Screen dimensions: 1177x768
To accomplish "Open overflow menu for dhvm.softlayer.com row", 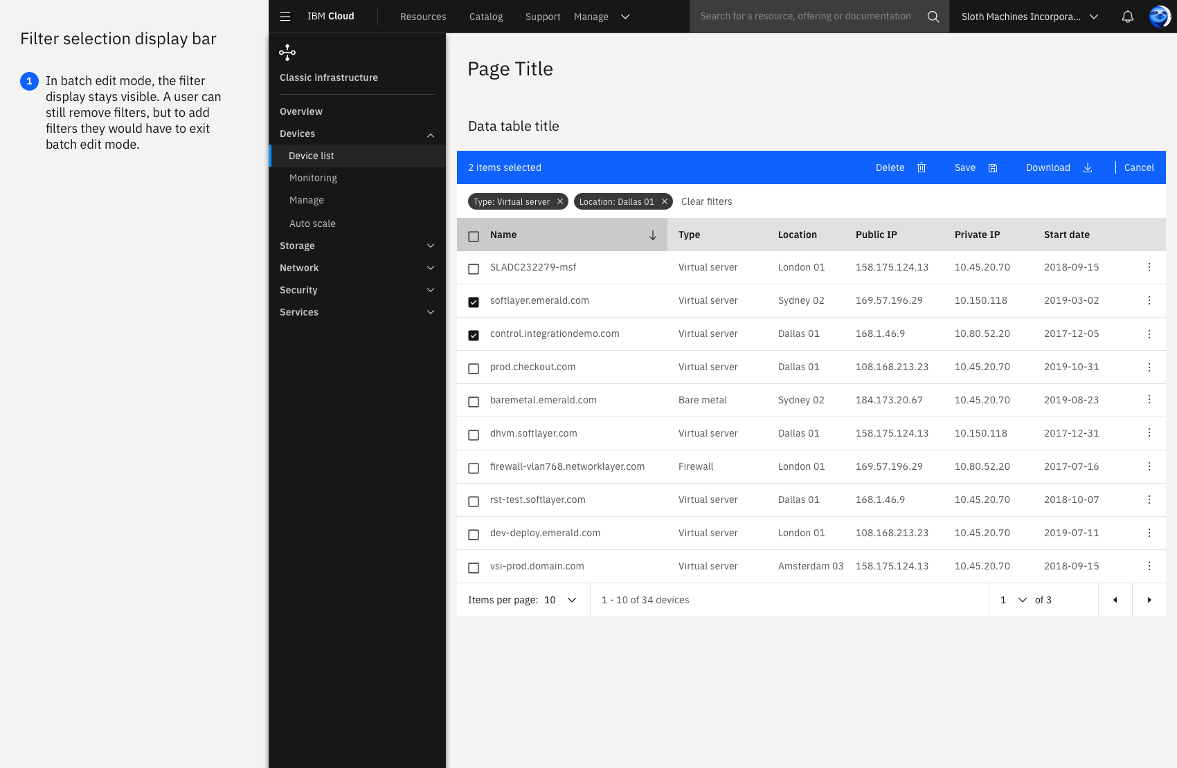I will (x=1149, y=433).
